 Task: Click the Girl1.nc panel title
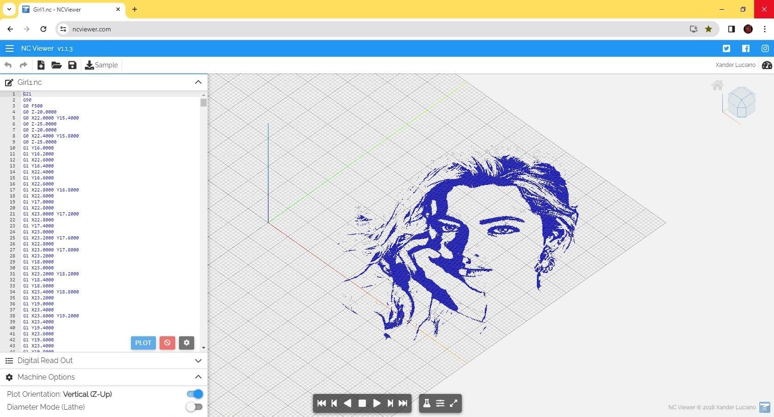pos(30,83)
